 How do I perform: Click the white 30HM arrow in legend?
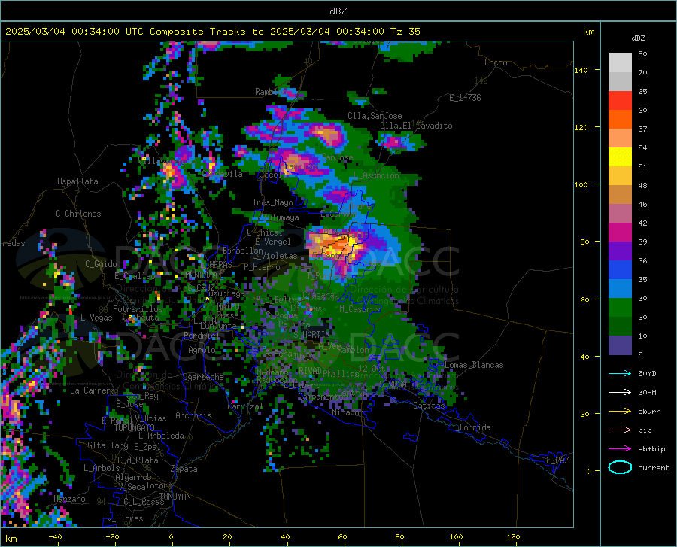pyautogui.click(x=620, y=393)
